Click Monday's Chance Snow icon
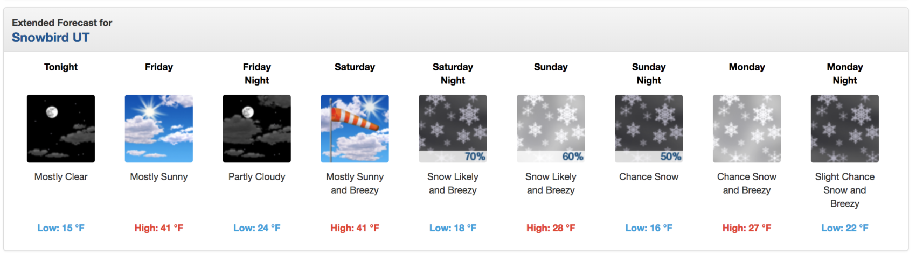The height and width of the screenshot is (255, 916). click(x=747, y=129)
